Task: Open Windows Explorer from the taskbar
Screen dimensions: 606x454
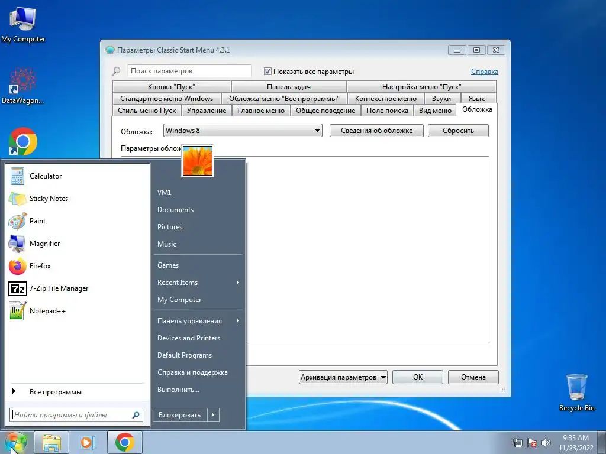Action: (x=51, y=442)
